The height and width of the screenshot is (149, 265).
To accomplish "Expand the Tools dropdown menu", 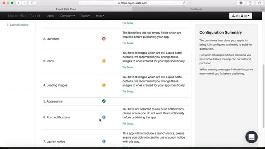I will tap(85, 16).
